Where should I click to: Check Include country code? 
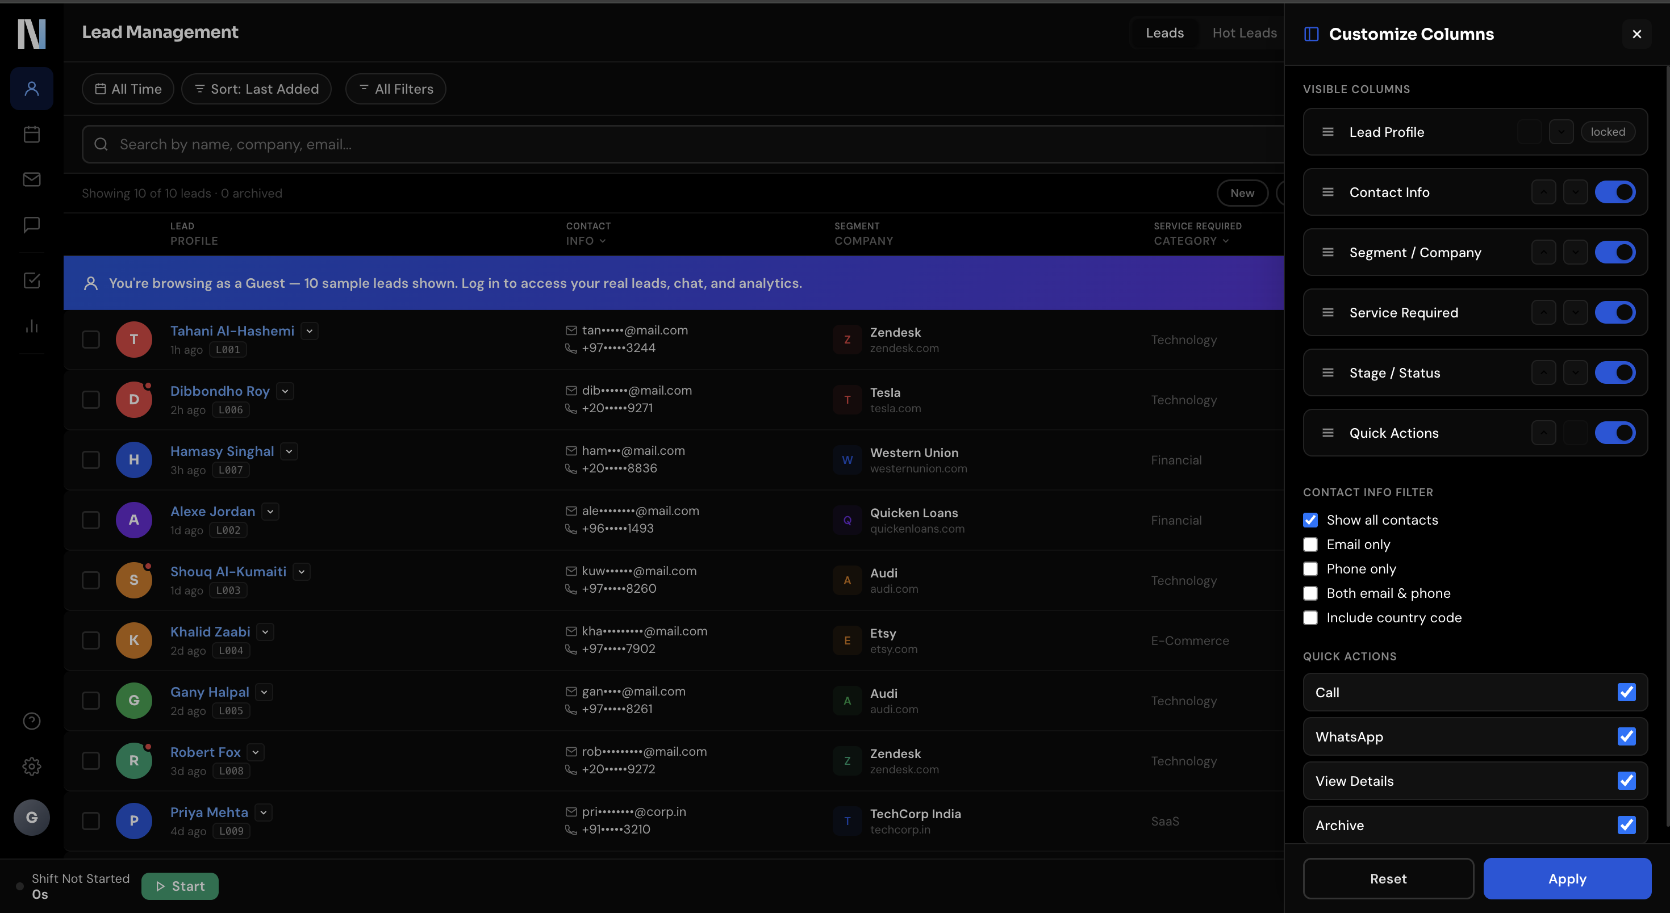click(x=1310, y=618)
